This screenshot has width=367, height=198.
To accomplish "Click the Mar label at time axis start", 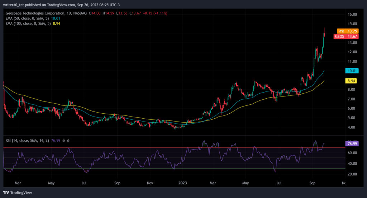I will (18, 183).
